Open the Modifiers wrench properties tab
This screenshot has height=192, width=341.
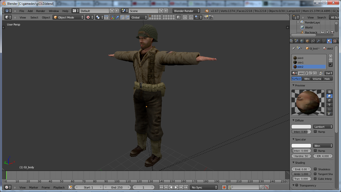point(318,41)
